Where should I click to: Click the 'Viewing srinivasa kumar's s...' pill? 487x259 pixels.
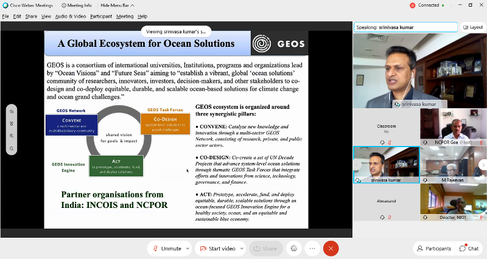(176, 32)
